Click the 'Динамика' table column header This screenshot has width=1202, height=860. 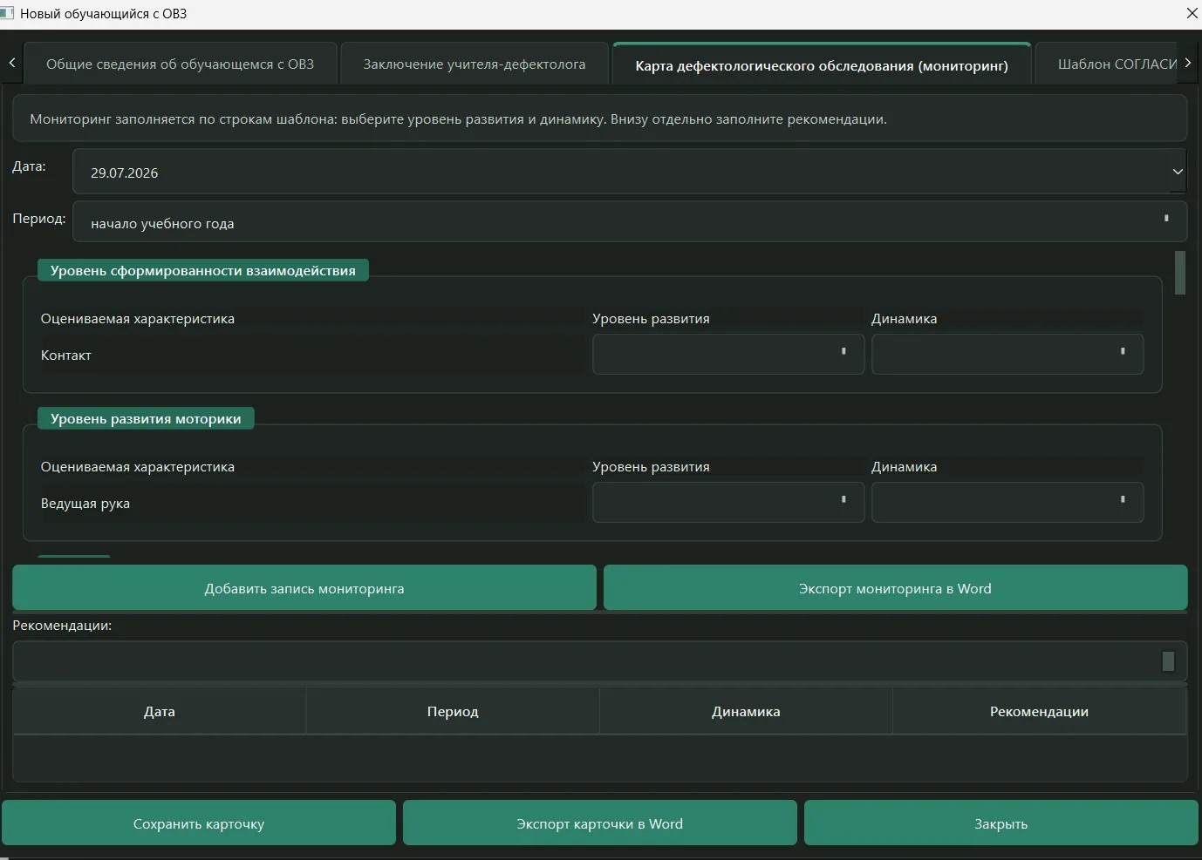pyautogui.click(x=746, y=711)
